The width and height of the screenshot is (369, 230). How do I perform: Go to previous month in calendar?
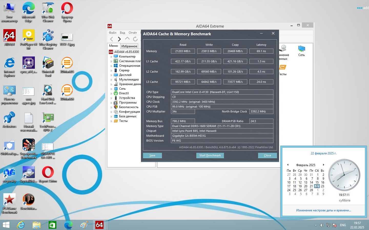coord(288,165)
